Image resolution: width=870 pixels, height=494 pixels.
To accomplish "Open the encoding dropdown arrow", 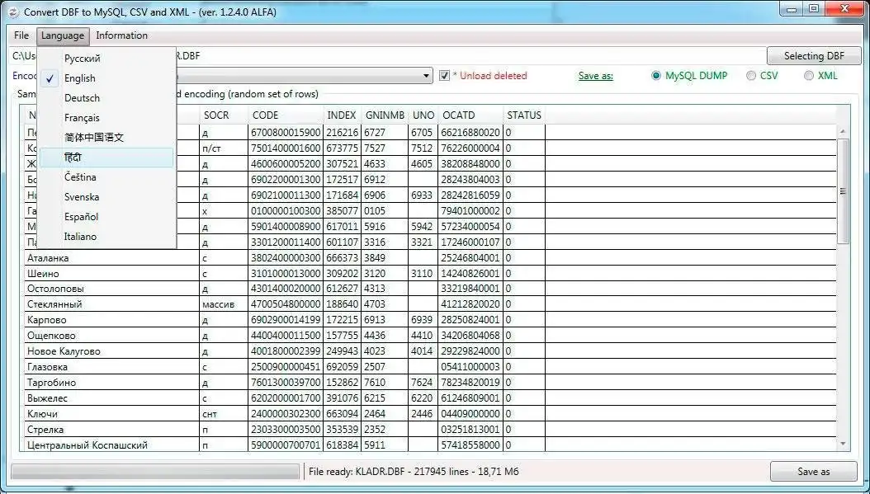I will [x=426, y=75].
